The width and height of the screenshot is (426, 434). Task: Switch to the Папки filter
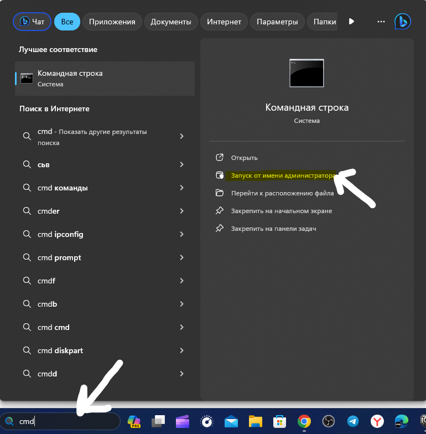click(x=323, y=22)
